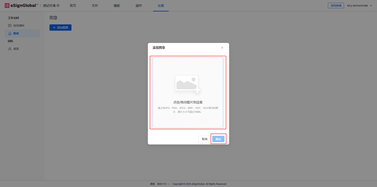
Task: Close the 添加图章 dialog with X
Action: [222, 48]
